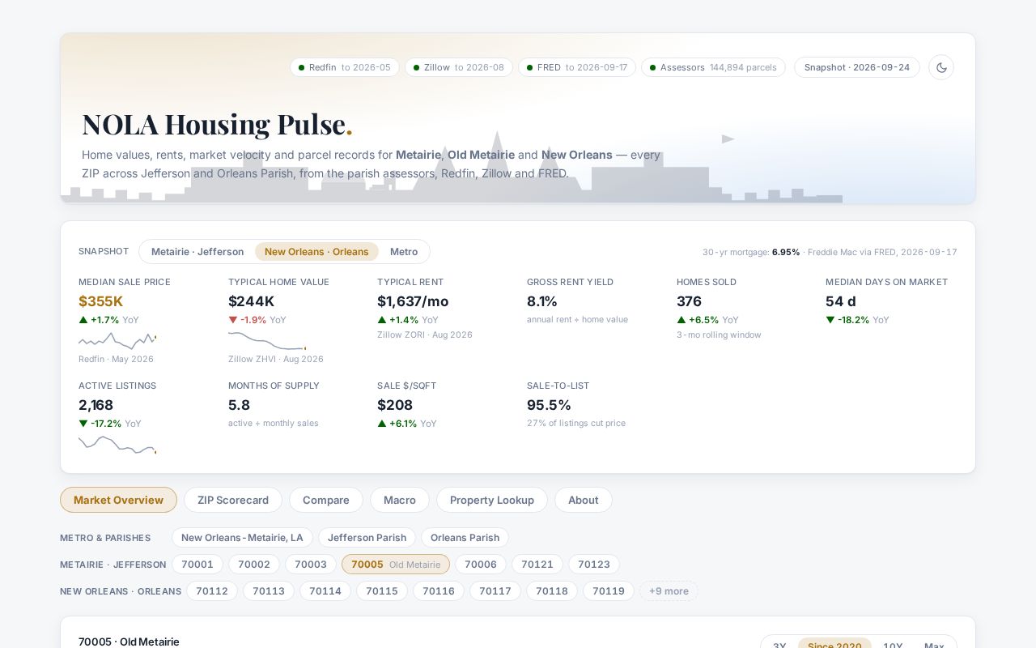
Task: Click the $1,637/mo typical rent value
Action: pyautogui.click(x=413, y=301)
